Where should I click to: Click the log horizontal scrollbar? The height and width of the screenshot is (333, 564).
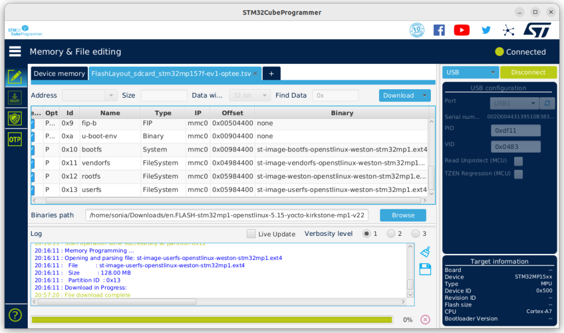point(117,302)
